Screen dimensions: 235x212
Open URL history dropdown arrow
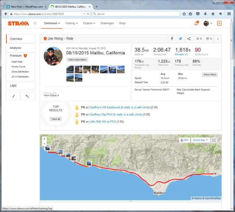tap(84, 14)
